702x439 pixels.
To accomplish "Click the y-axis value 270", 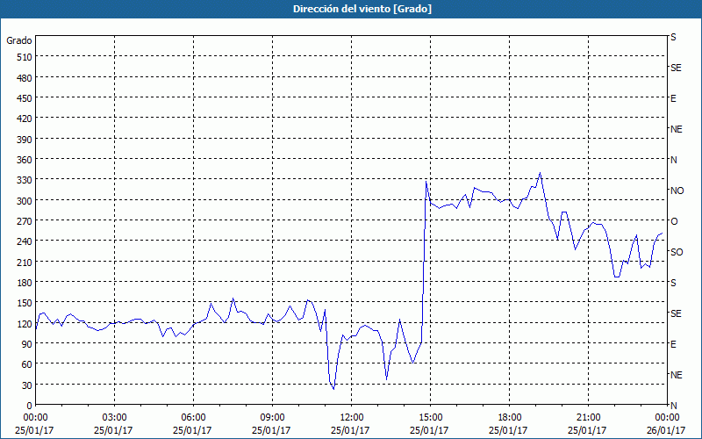I will (x=25, y=221).
